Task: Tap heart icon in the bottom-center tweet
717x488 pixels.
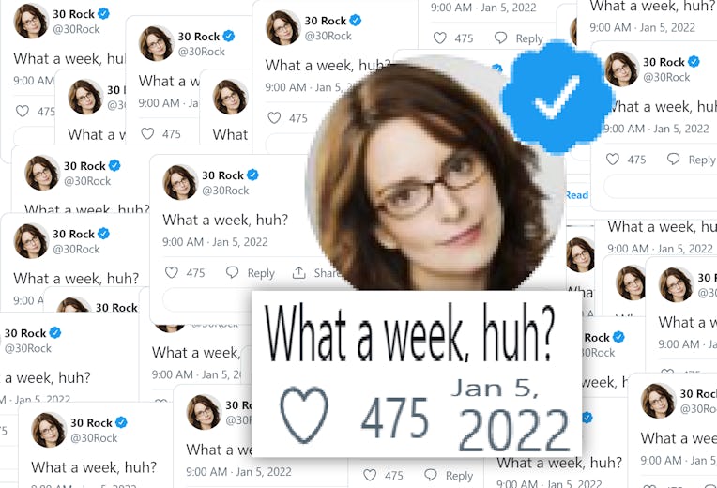Action: point(370,475)
